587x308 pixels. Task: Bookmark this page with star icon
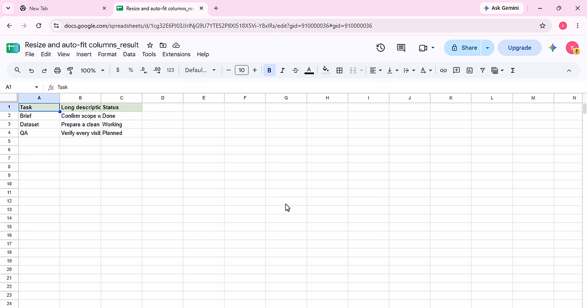(542, 25)
